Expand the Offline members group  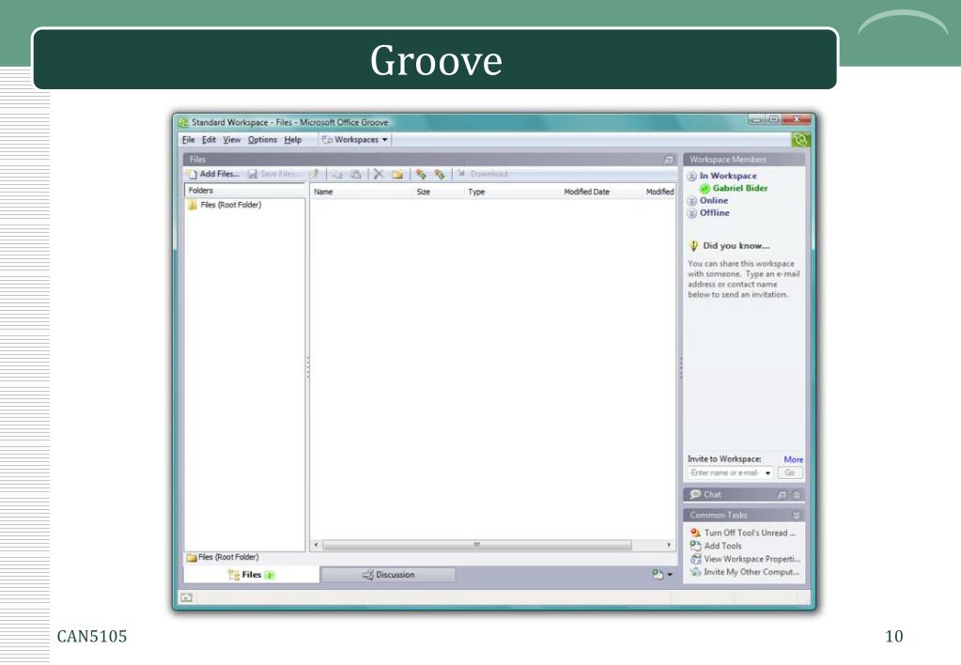tap(692, 213)
